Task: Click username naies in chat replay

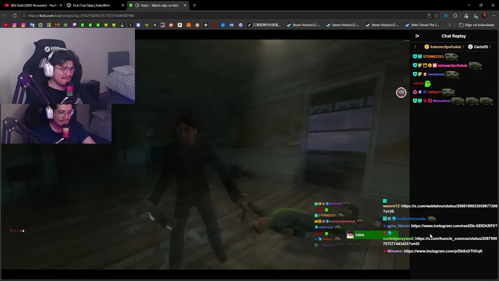Action: coord(418,83)
